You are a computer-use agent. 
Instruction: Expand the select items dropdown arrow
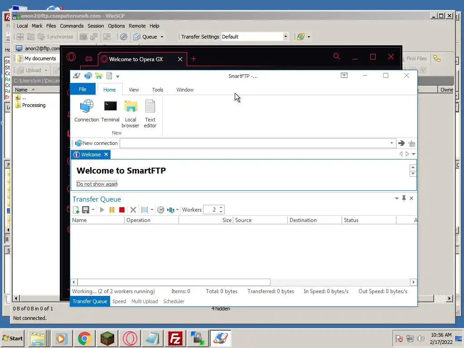click(152, 210)
